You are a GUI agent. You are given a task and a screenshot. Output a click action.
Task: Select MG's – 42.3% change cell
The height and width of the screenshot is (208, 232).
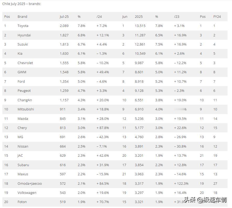coord(102,137)
